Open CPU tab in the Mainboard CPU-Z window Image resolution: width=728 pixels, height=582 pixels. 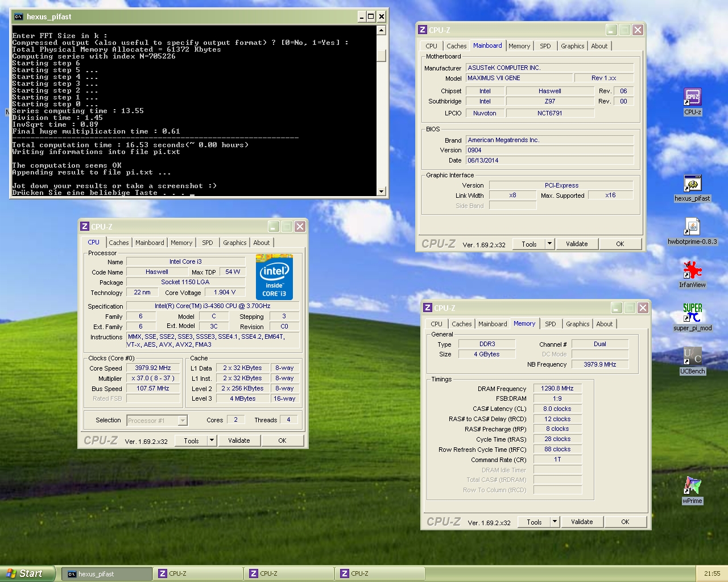(432, 47)
